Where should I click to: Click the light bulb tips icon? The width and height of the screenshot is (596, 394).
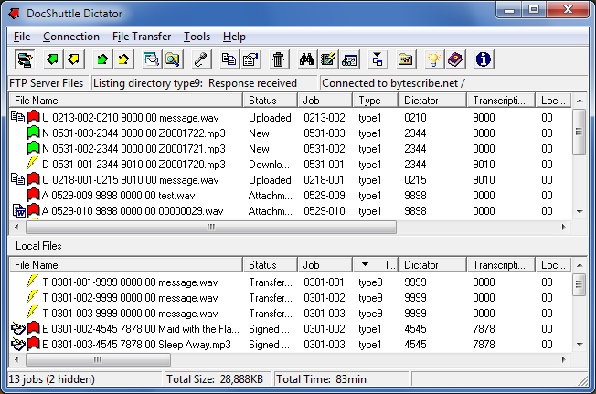coord(433,59)
